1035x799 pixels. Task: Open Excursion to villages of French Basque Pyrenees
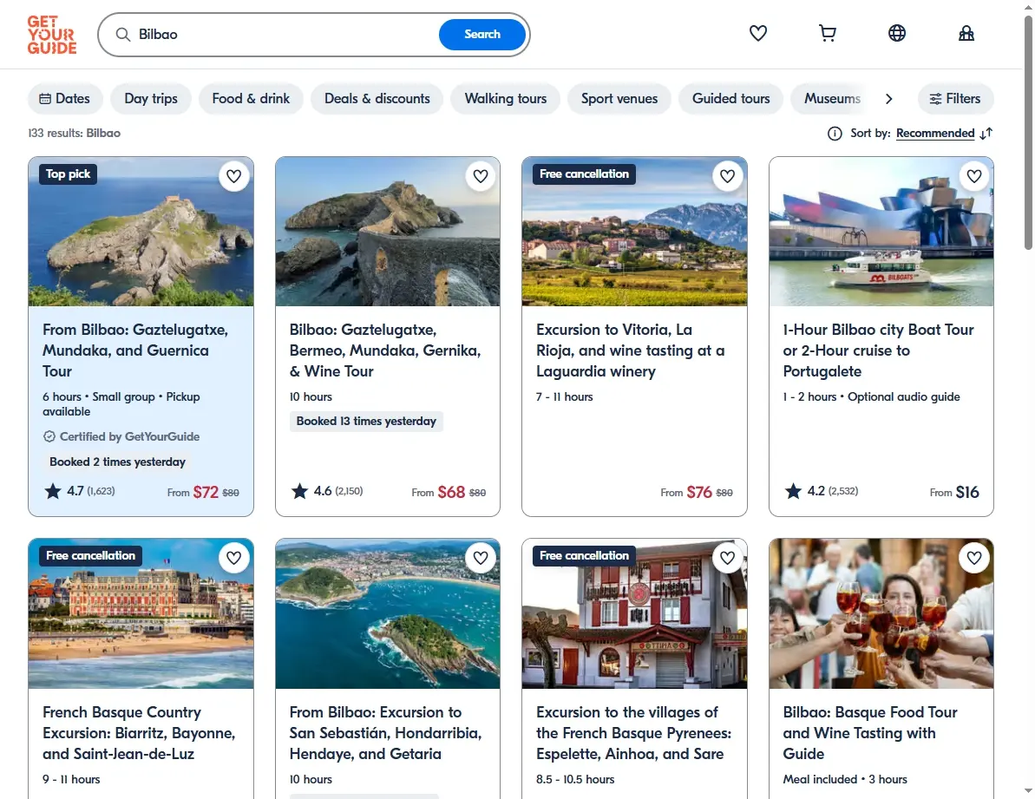pyautogui.click(x=633, y=733)
